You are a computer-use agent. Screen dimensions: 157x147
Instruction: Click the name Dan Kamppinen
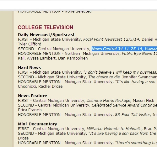coord(73,58)
